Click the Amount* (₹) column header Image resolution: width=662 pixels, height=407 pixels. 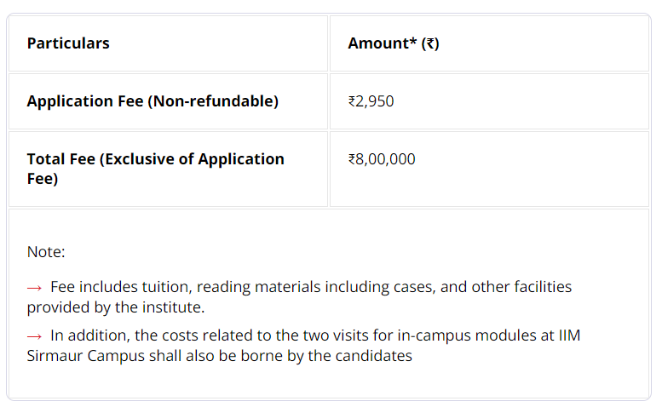pos(394,43)
